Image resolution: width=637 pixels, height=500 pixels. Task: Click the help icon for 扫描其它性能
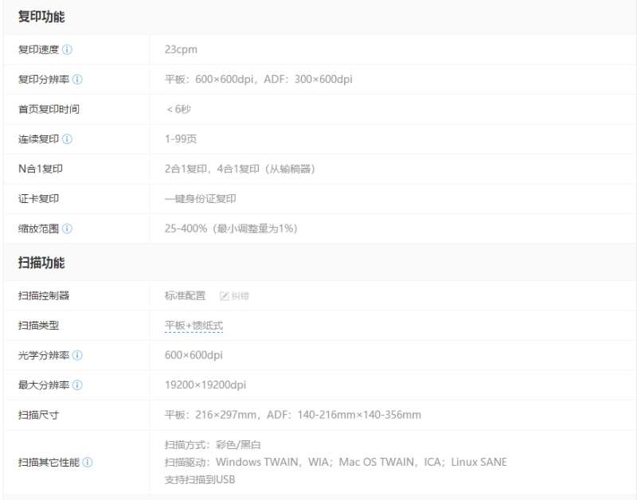[x=88, y=463]
